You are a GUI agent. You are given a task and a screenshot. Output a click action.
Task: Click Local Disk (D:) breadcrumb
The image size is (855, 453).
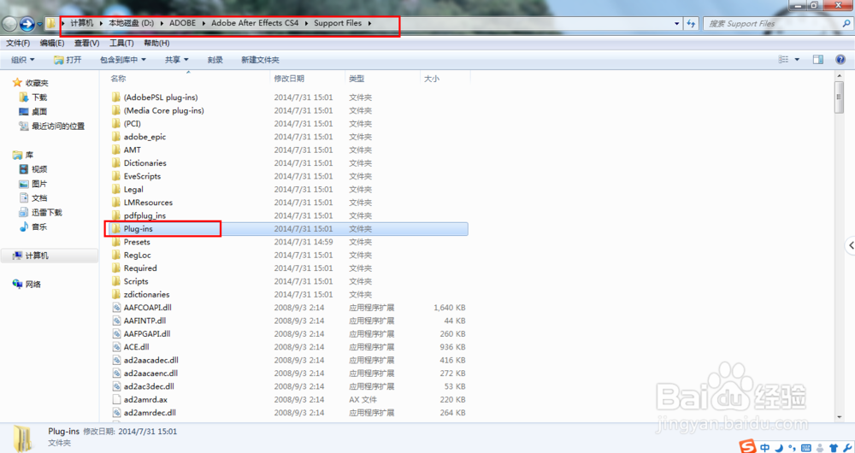[x=131, y=23]
